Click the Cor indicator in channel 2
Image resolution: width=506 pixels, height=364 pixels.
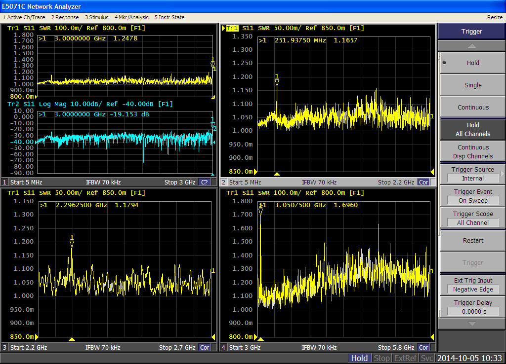[x=423, y=182]
